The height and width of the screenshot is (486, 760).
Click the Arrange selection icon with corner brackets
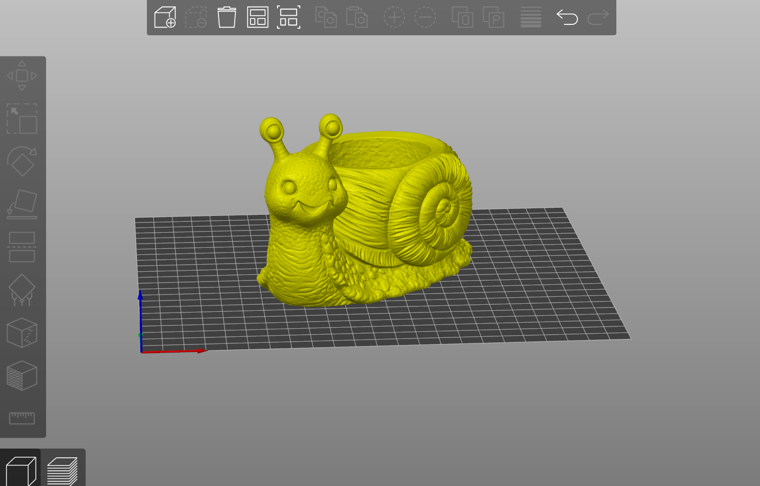[288, 17]
